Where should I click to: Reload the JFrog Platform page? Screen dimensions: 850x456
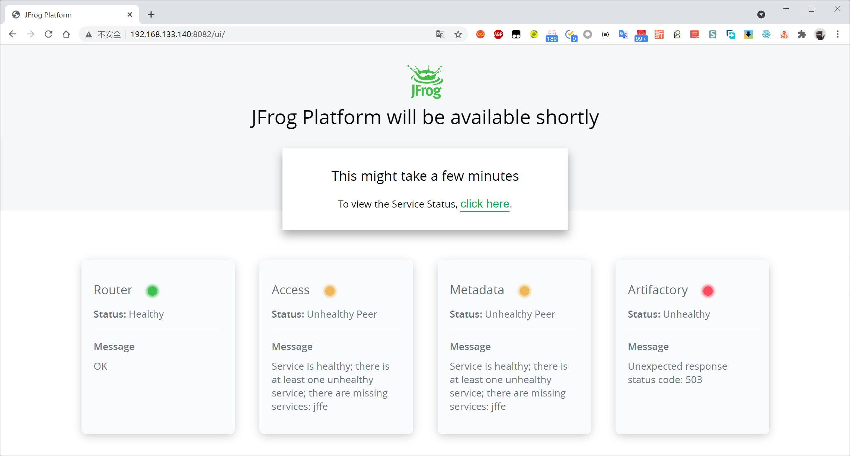pyautogui.click(x=48, y=34)
